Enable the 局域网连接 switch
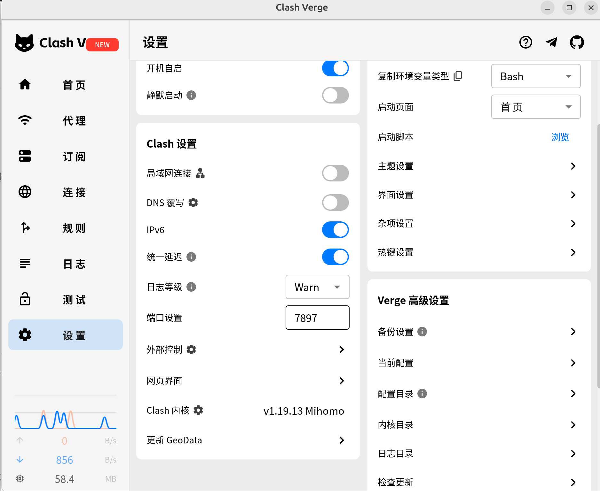Screen dimensions: 600x491 point(336,173)
